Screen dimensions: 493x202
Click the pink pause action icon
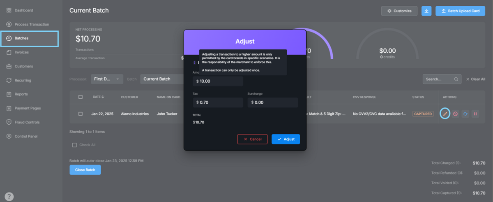click(475, 114)
